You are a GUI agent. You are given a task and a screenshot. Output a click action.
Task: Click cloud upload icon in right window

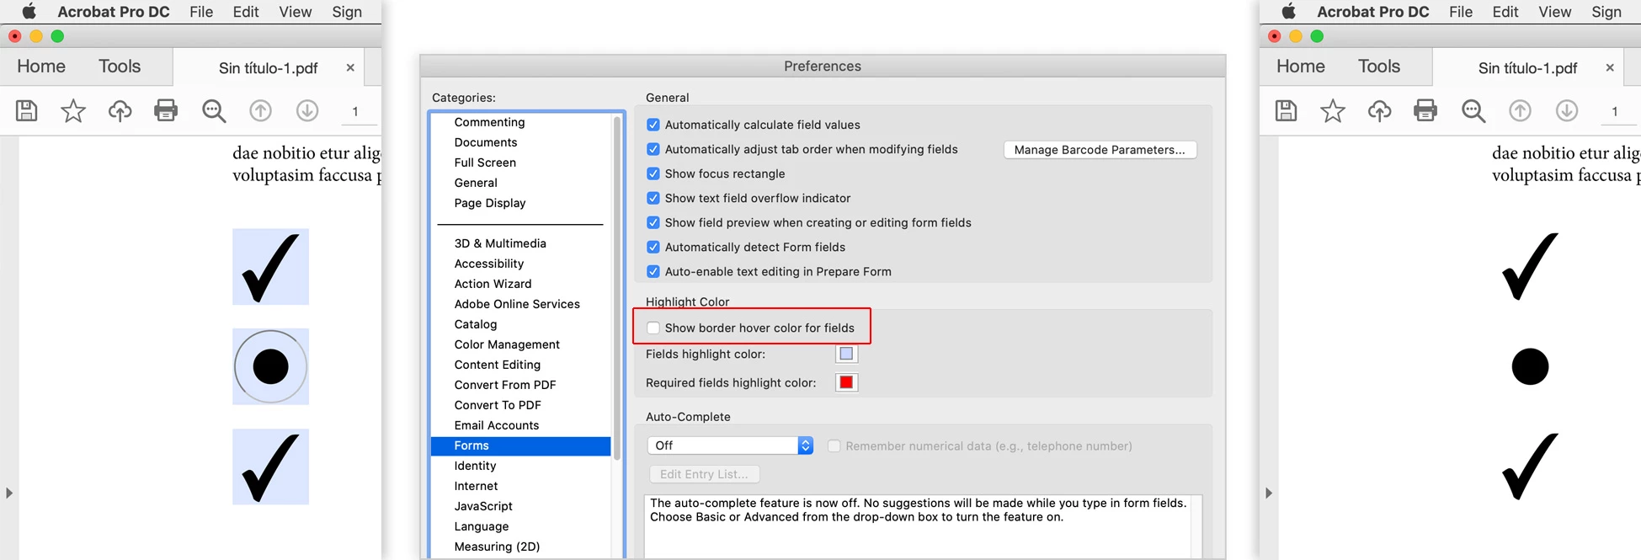[x=1379, y=110]
